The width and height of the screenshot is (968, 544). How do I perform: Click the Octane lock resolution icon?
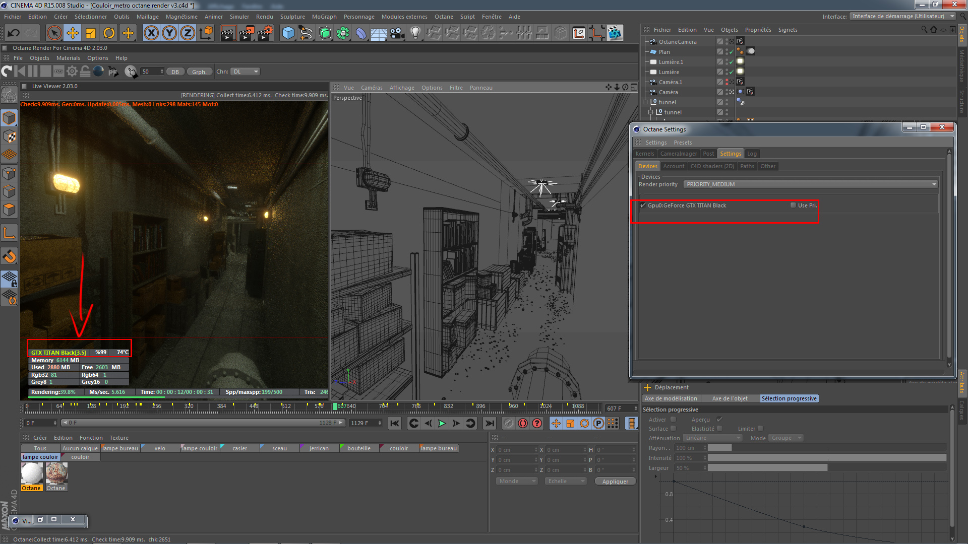[x=85, y=72]
